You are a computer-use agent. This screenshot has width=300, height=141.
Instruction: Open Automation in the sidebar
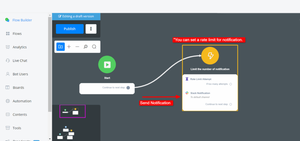(x=22, y=101)
